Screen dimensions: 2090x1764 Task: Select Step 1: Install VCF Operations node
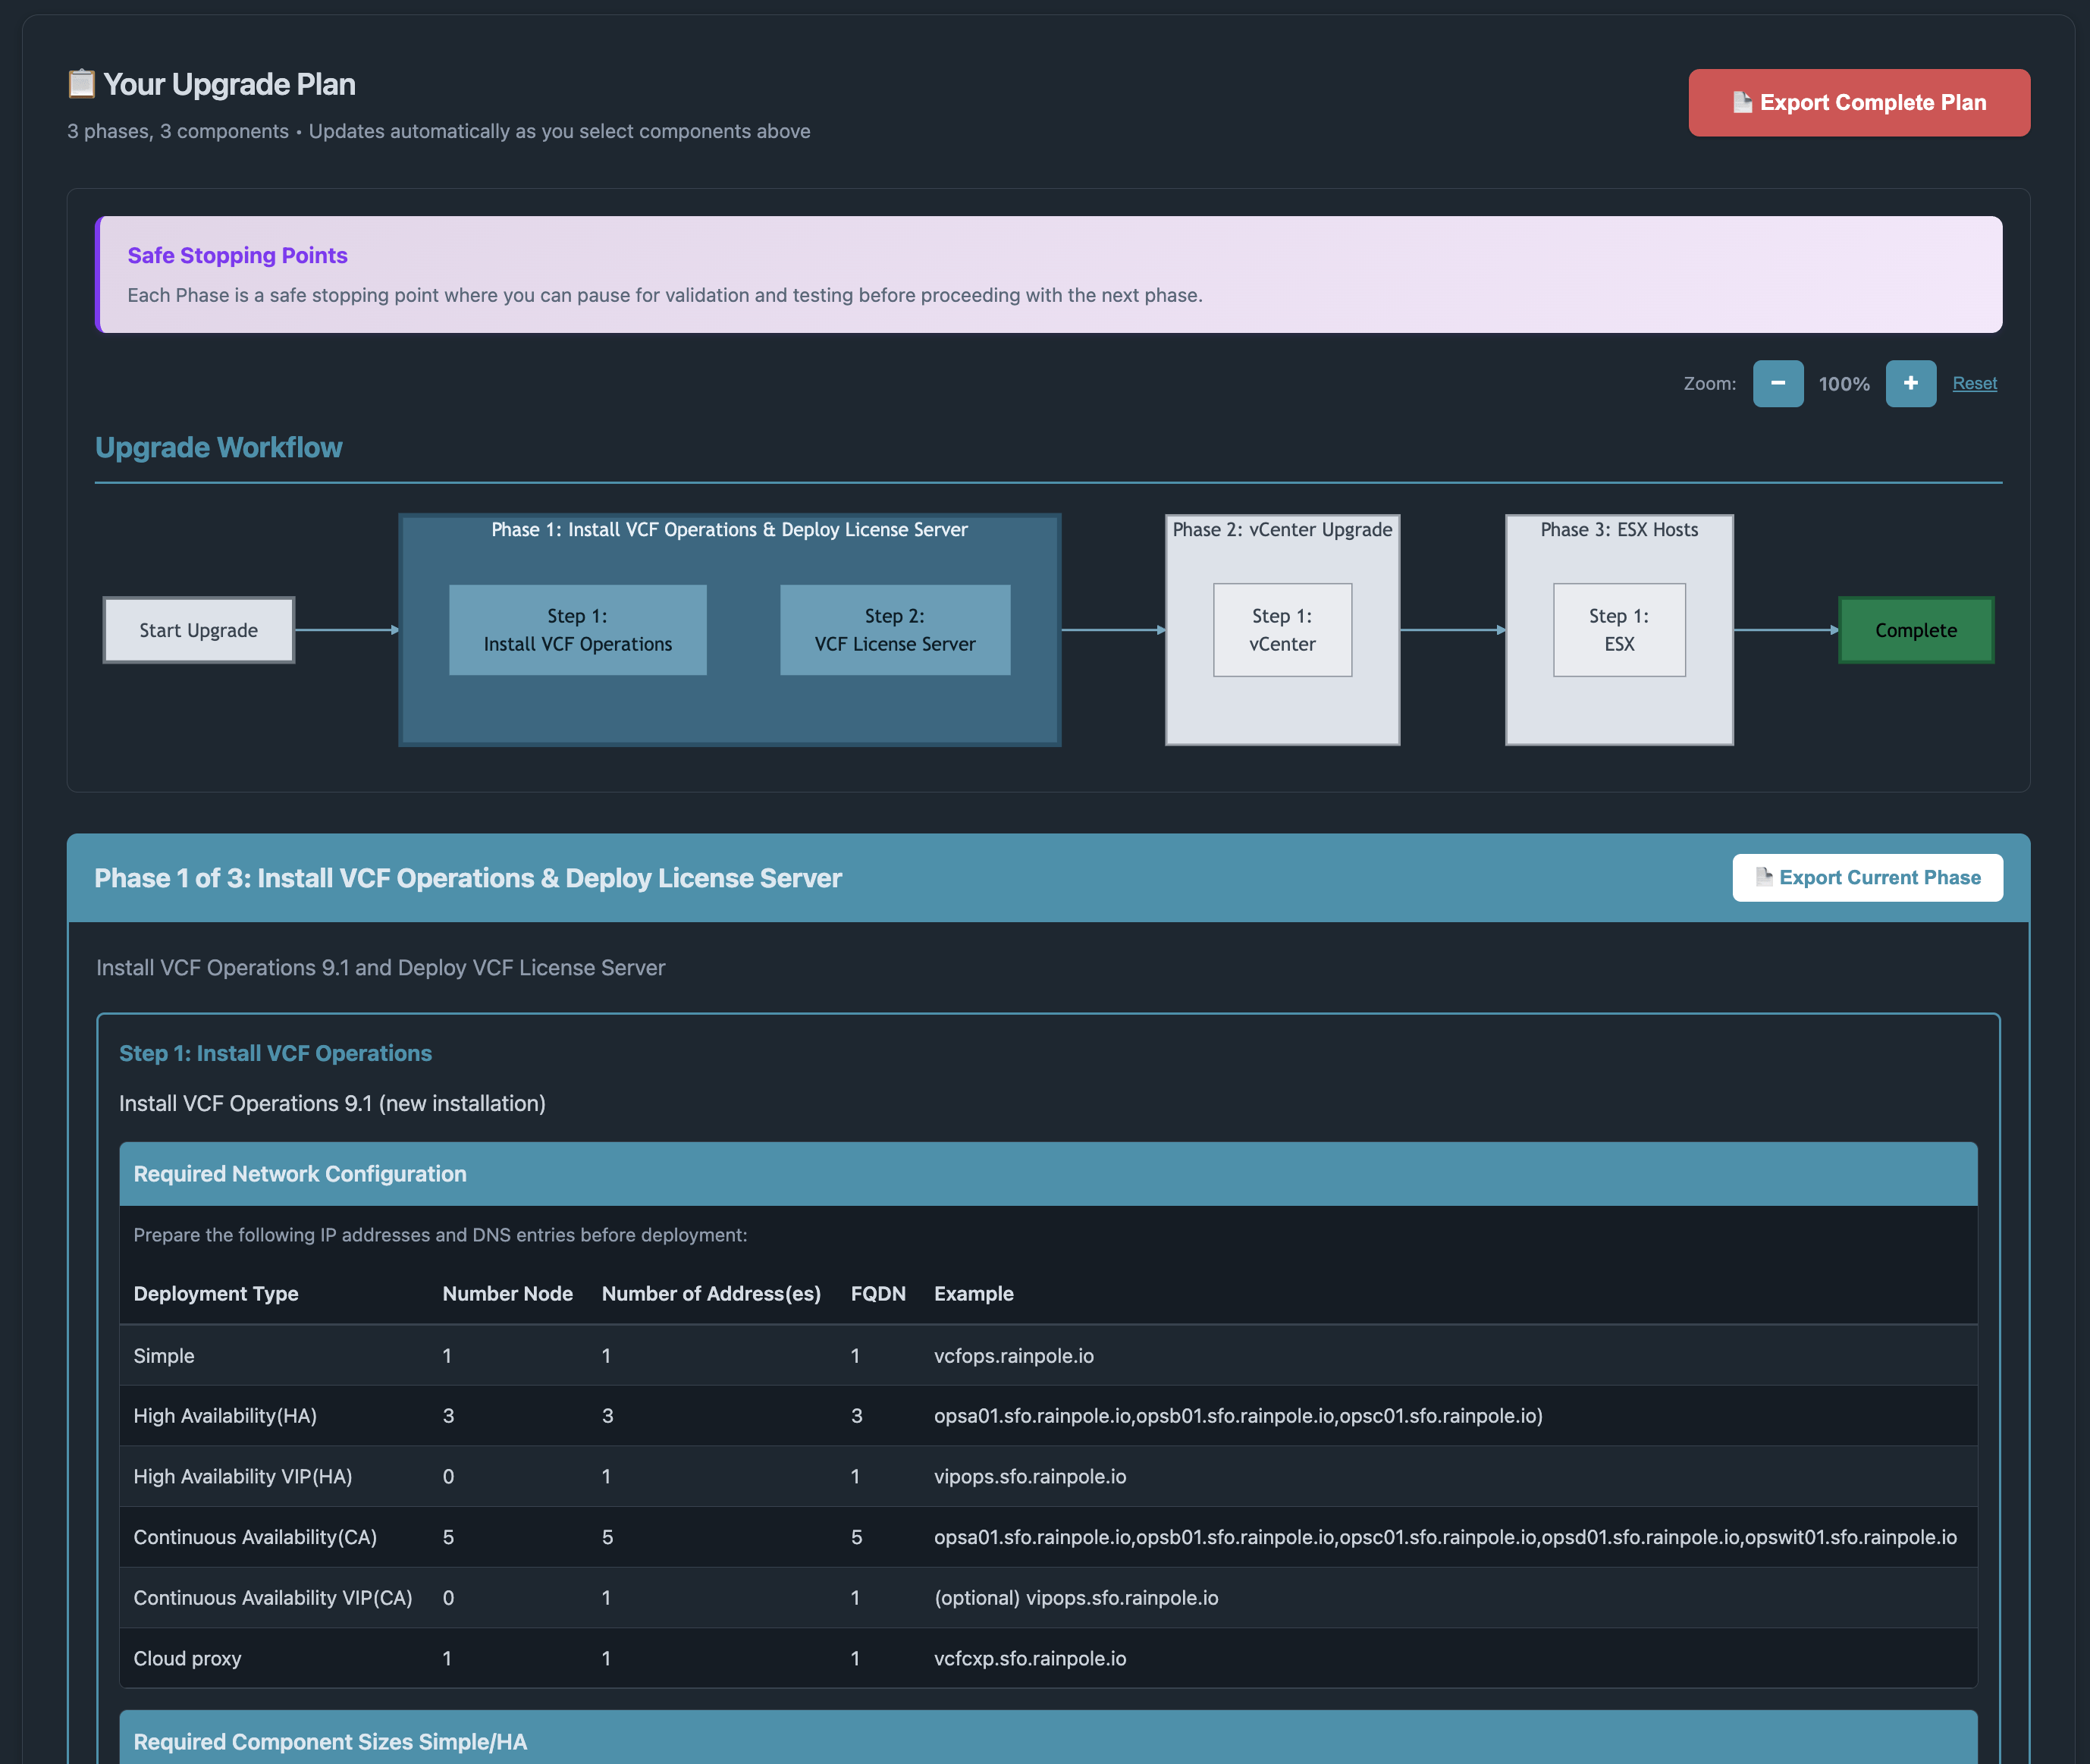(x=578, y=630)
